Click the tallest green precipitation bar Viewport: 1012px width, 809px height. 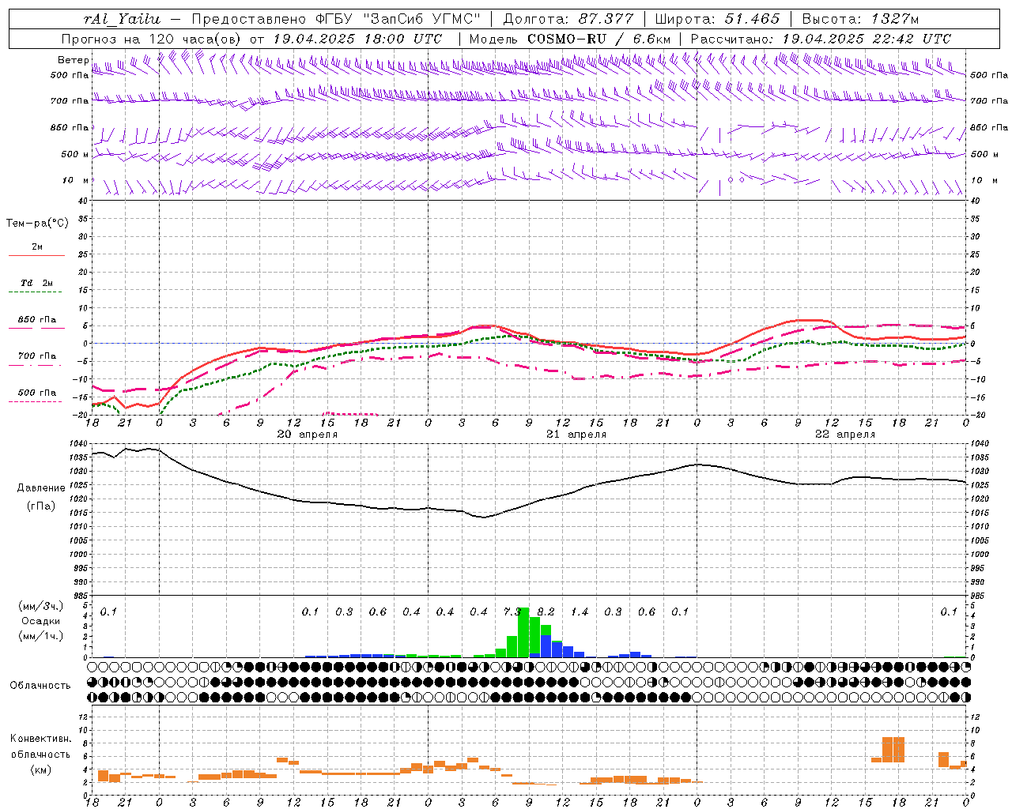point(523,632)
